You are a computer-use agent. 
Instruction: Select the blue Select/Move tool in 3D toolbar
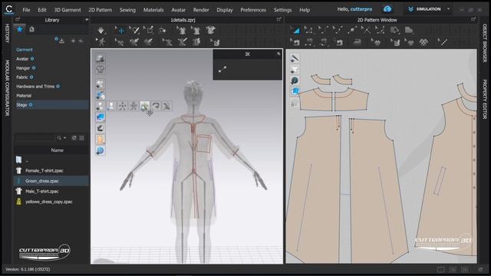pyautogui.click(x=120, y=31)
